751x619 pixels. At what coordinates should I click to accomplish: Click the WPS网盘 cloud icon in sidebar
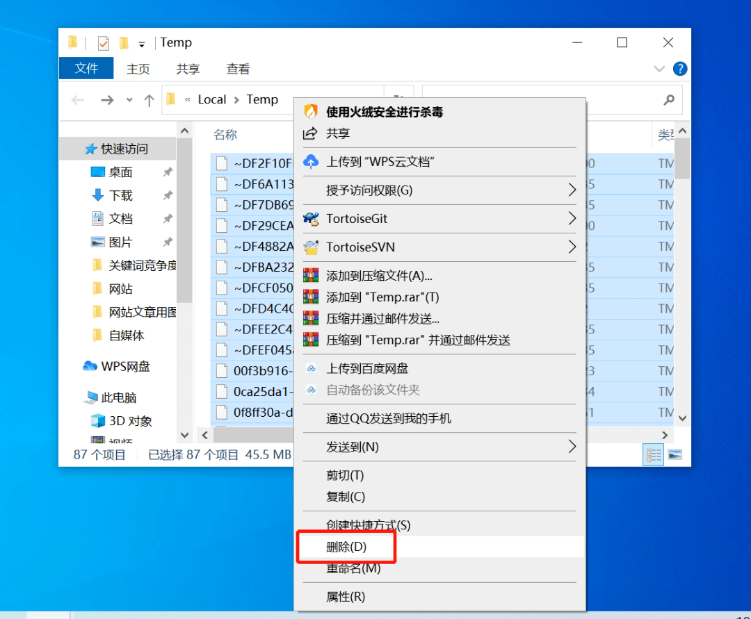click(x=90, y=366)
